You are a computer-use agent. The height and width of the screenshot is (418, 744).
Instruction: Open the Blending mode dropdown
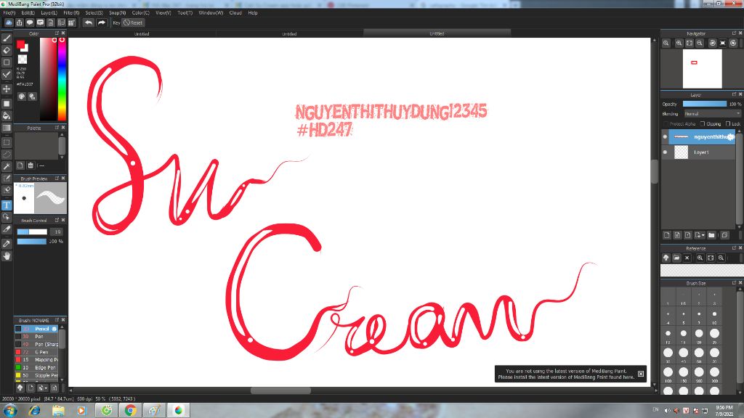click(x=712, y=114)
